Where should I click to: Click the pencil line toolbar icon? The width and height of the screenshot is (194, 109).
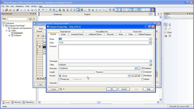pos(85,10)
